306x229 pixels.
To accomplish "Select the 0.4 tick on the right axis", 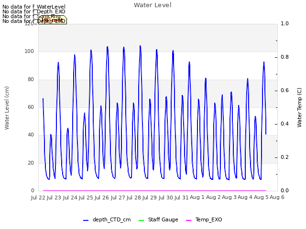I will 284,124.
